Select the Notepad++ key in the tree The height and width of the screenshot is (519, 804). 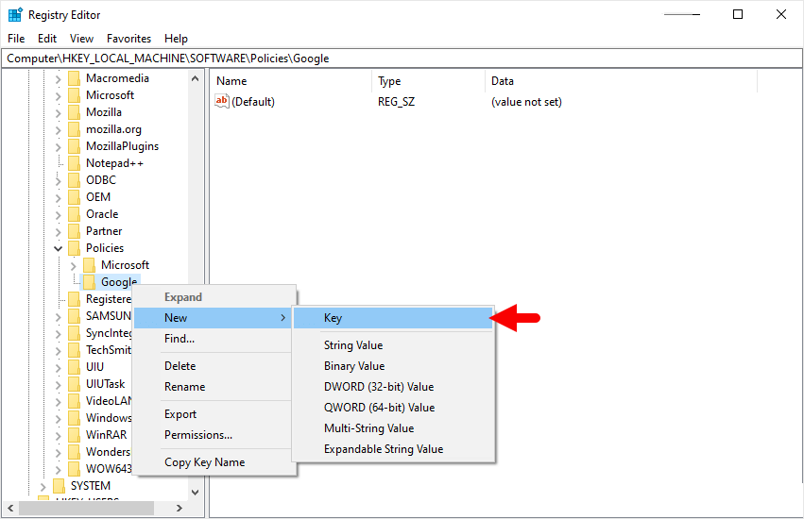coord(114,163)
